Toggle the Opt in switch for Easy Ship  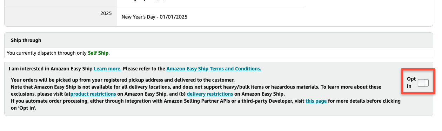point(423,83)
